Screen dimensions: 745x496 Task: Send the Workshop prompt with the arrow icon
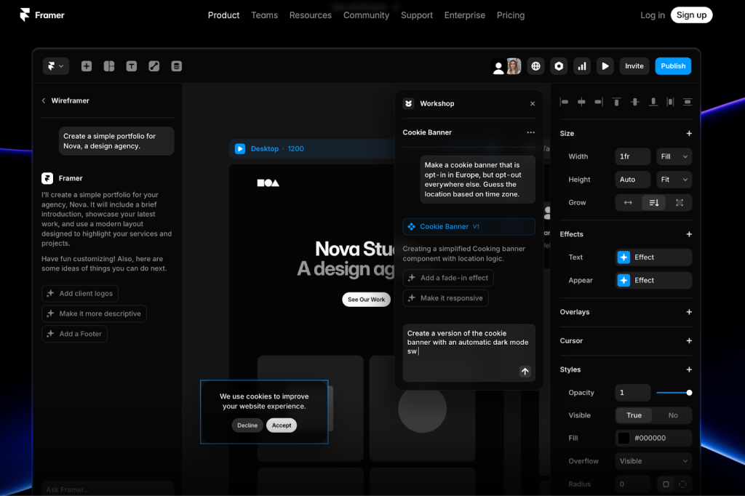(525, 372)
